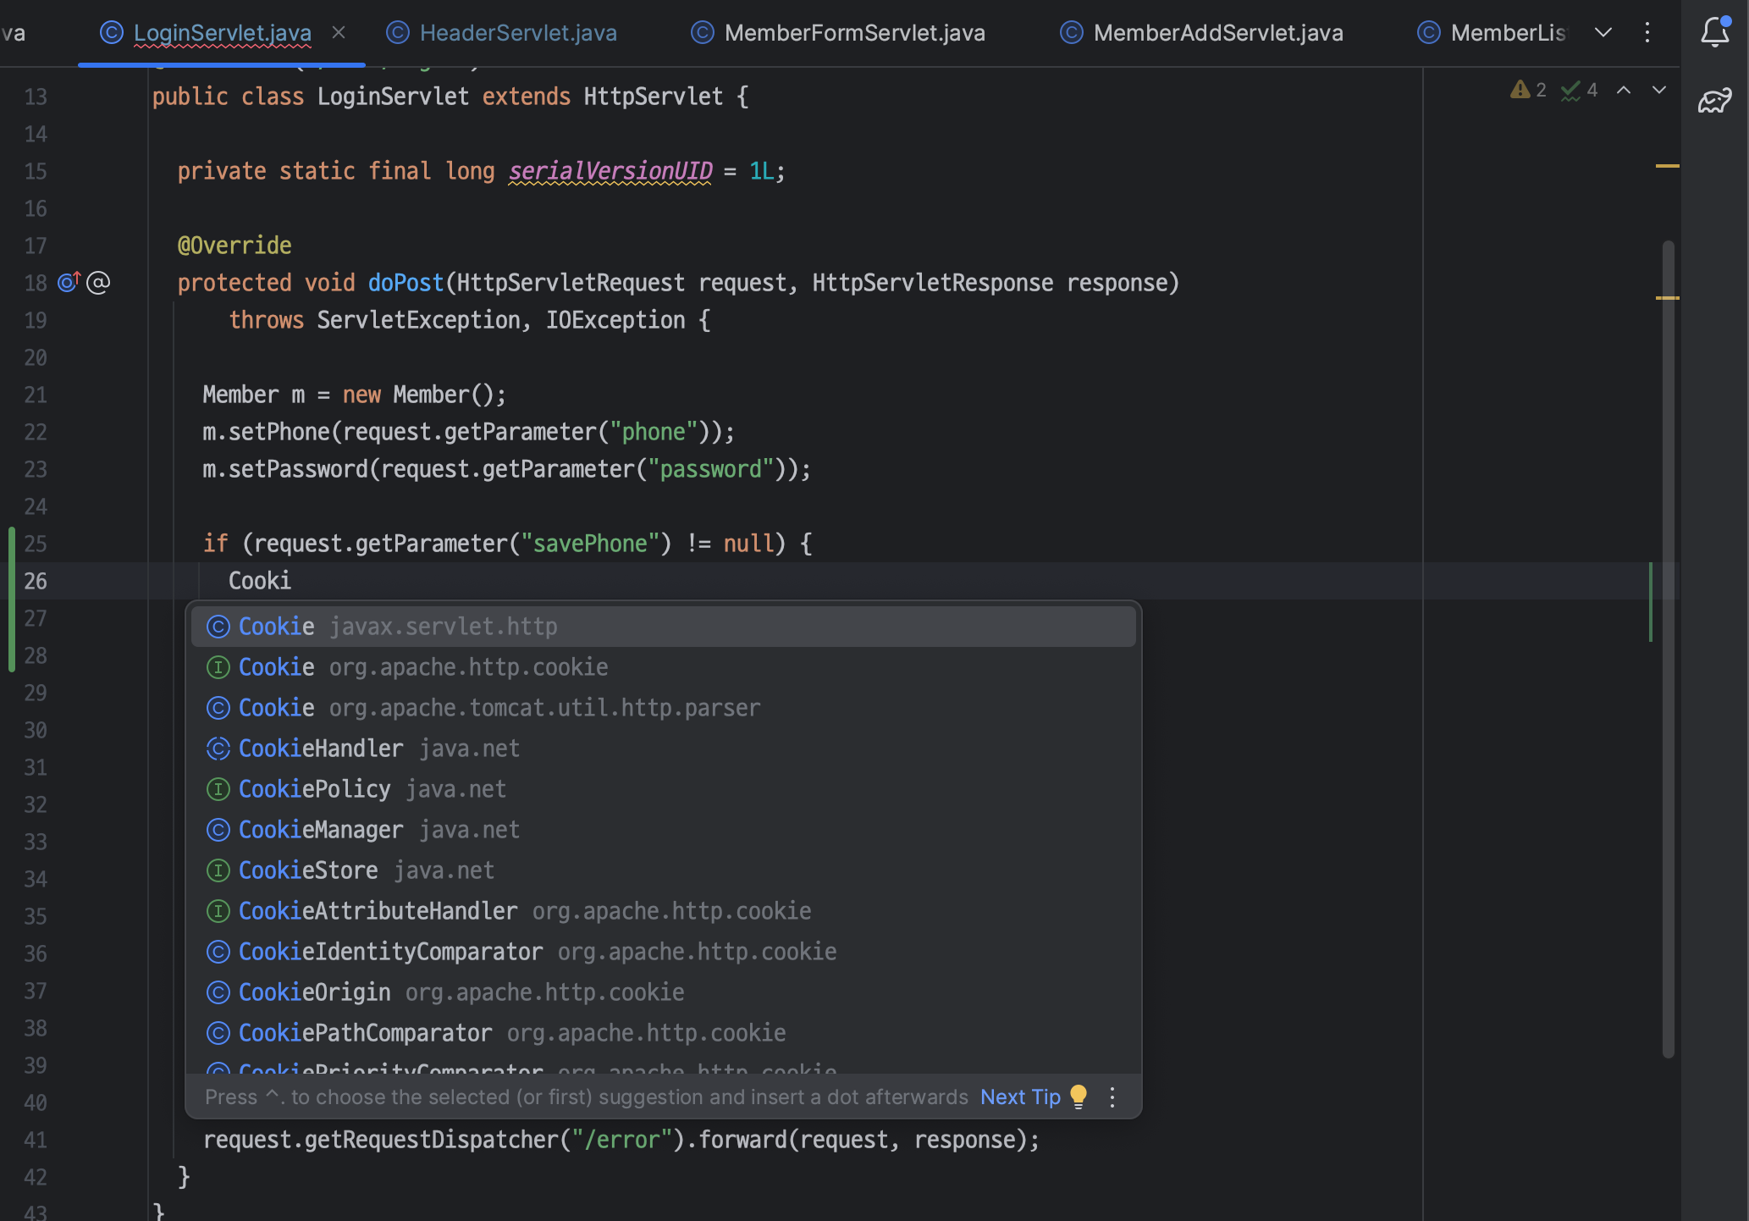
Task: Click the override gutter icon on line 18
Action: pos(69,282)
